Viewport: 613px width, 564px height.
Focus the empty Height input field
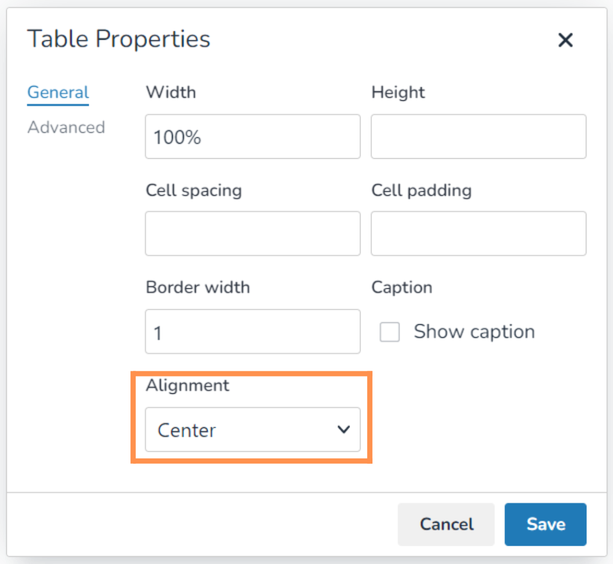pos(478,137)
